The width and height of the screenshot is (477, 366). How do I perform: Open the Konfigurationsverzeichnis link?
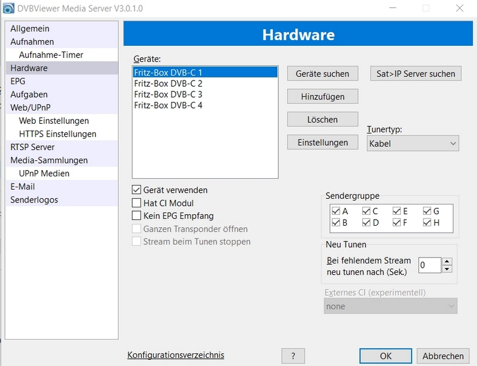(175, 355)
